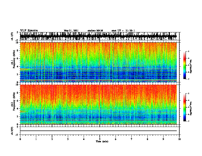Click the "ch.1(V)" waveform axis label
Screen dimensions: 202x156
12,36
